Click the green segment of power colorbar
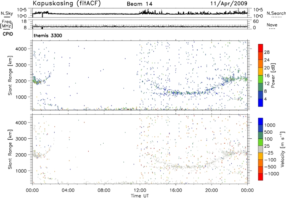Image resolution: width=286 pixels, height=198 pixels. (x=261, y=79)
